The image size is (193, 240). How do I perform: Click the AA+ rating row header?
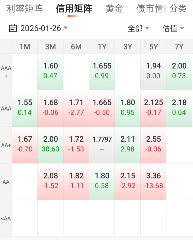coord(6,145)
